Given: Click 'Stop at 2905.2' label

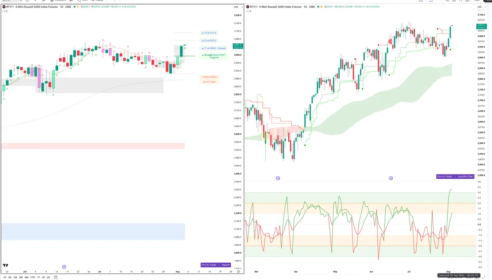Looking at the screenshot, I should coord(209,77).
